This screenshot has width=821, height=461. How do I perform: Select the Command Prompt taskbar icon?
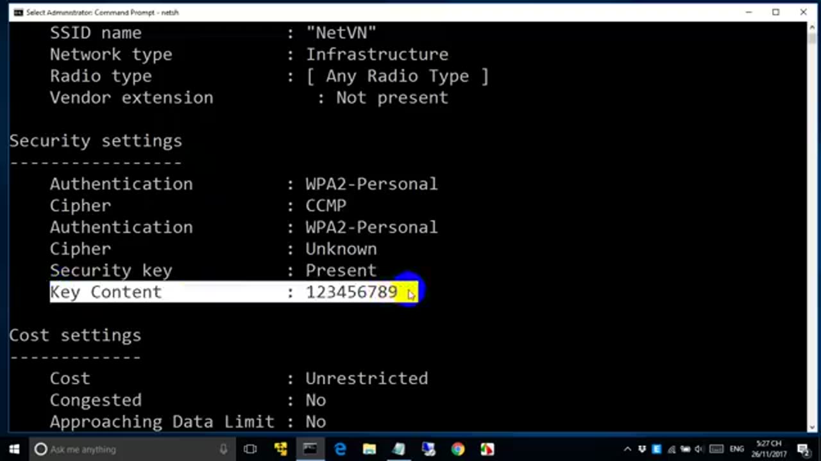tap(310, 449)
